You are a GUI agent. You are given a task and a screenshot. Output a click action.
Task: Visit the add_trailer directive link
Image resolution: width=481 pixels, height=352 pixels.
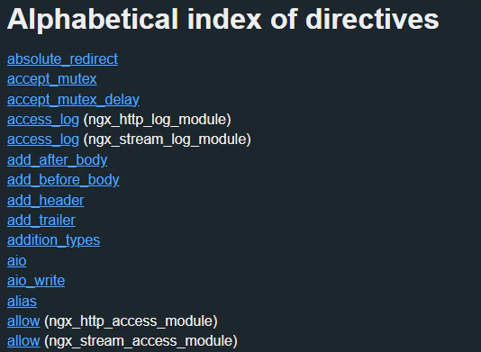tap(41, 221)
